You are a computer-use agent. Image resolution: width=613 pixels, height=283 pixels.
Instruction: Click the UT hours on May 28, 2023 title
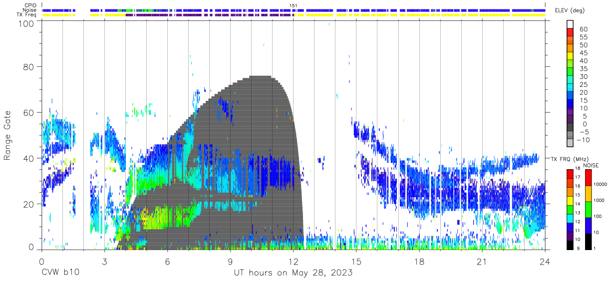(294, 273)
